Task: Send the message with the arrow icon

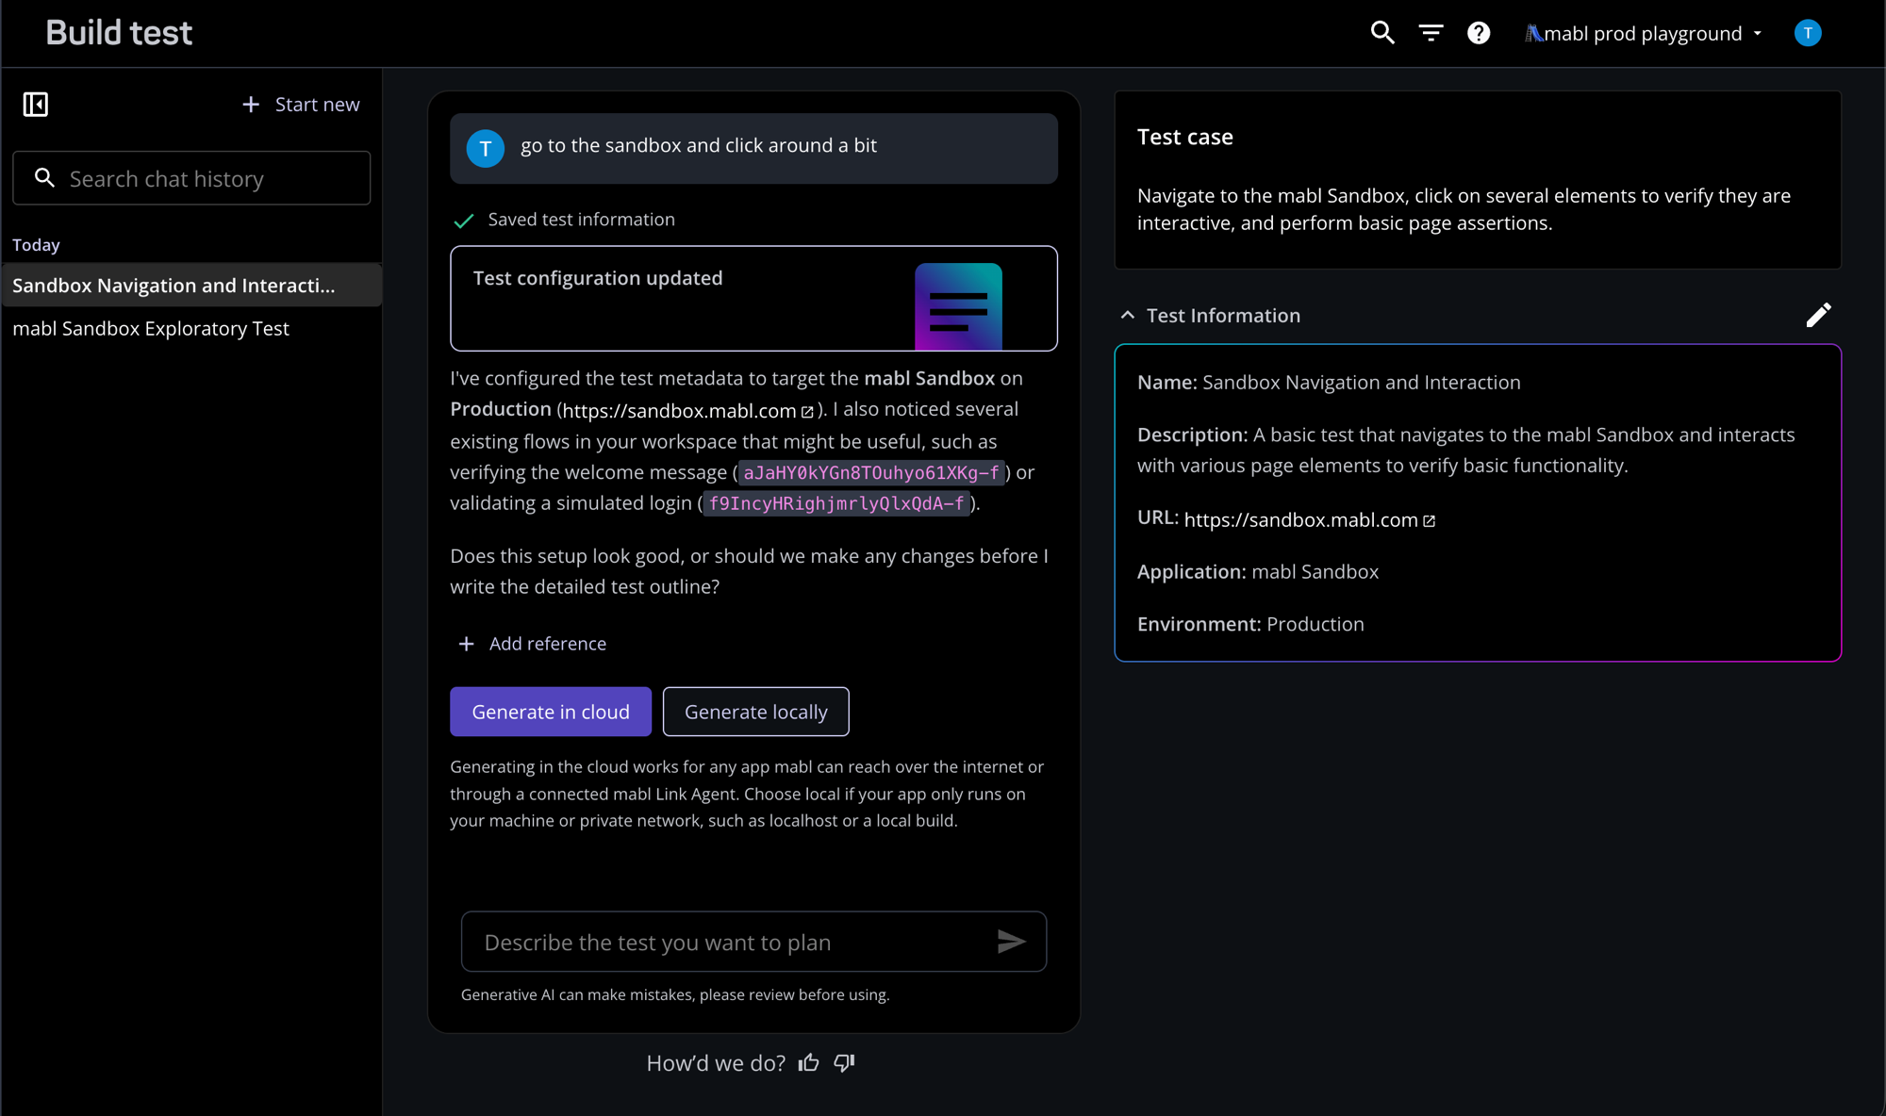Action: pyautogui.click(x=1011, y=942)
